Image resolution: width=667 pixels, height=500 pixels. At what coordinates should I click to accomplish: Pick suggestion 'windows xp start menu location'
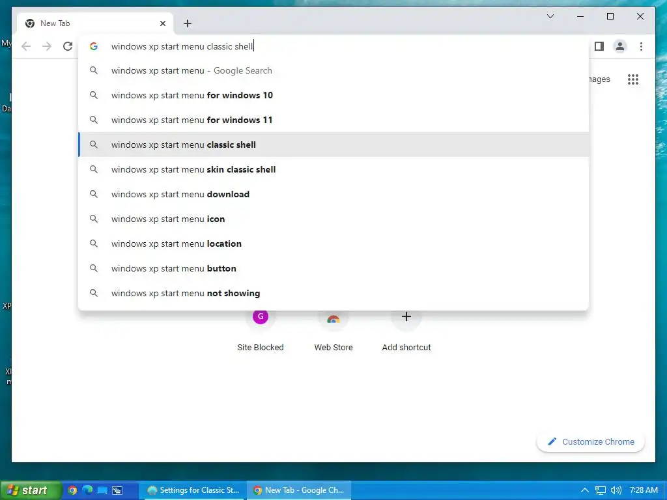(x=333, y=243)
